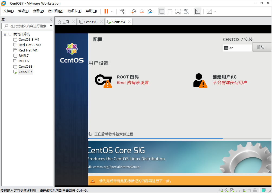Select CentOS 8 M1 in library

click(x=29, y=40)
